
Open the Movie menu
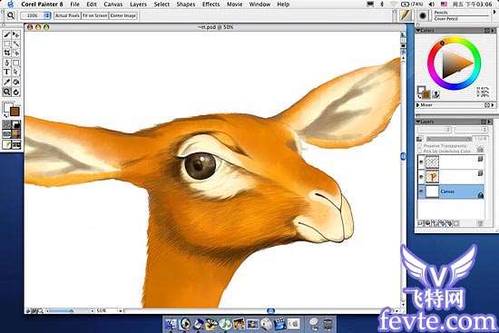point(234,5)
